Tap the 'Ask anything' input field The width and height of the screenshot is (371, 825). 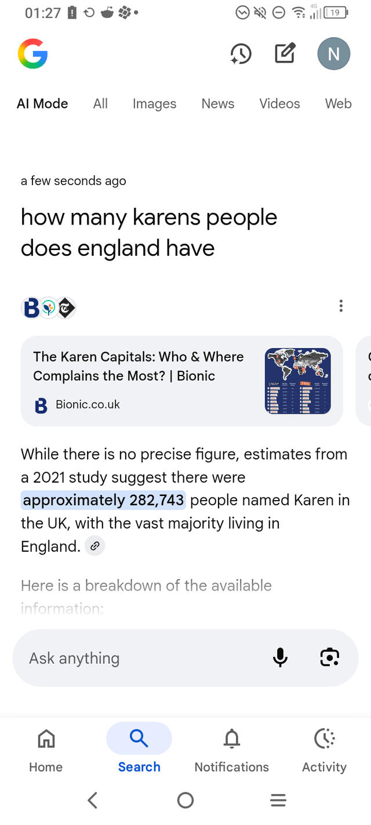point(139,658)
